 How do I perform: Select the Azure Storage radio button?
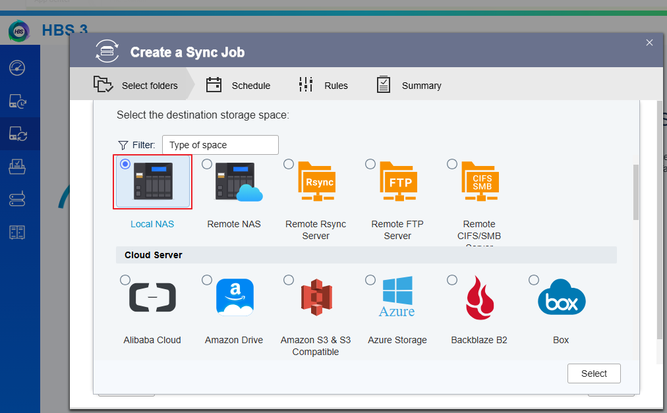click(x=370, y=280)
